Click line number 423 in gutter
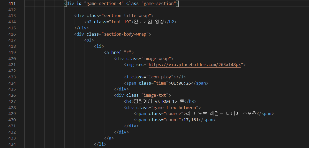This screenshot has width=309, height=148. click(12, 77)
